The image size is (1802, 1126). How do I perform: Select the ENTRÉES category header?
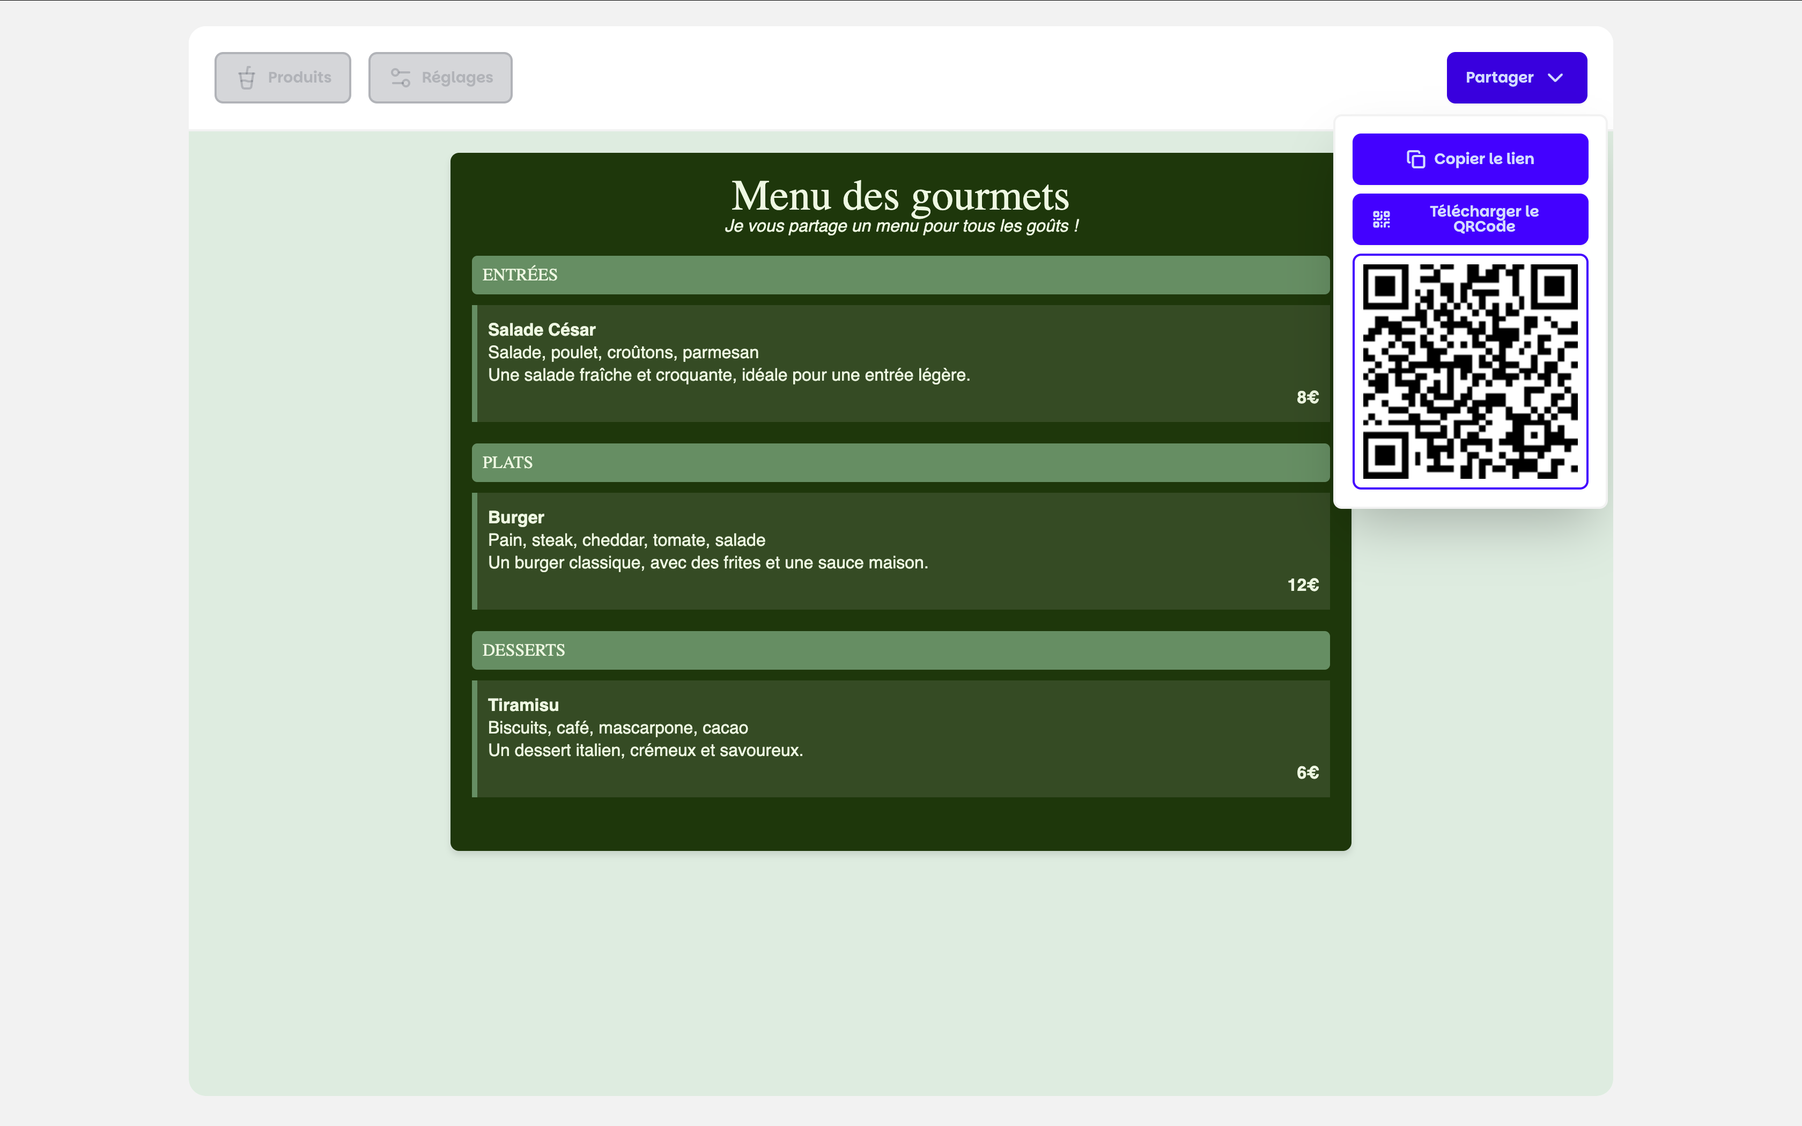[900, 275]
